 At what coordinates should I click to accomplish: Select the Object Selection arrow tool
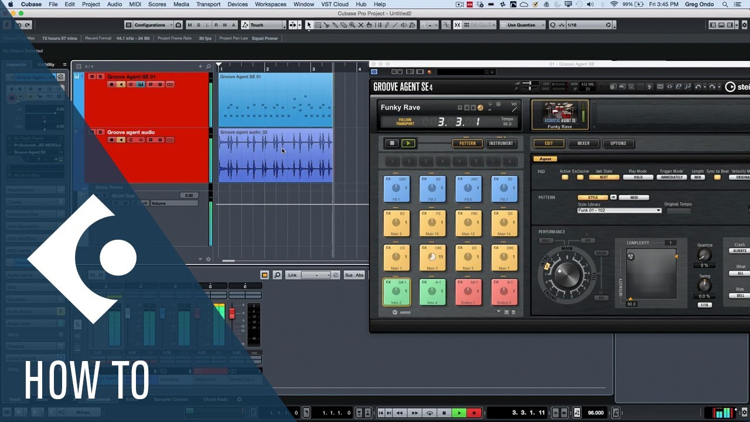coord(309,25)
